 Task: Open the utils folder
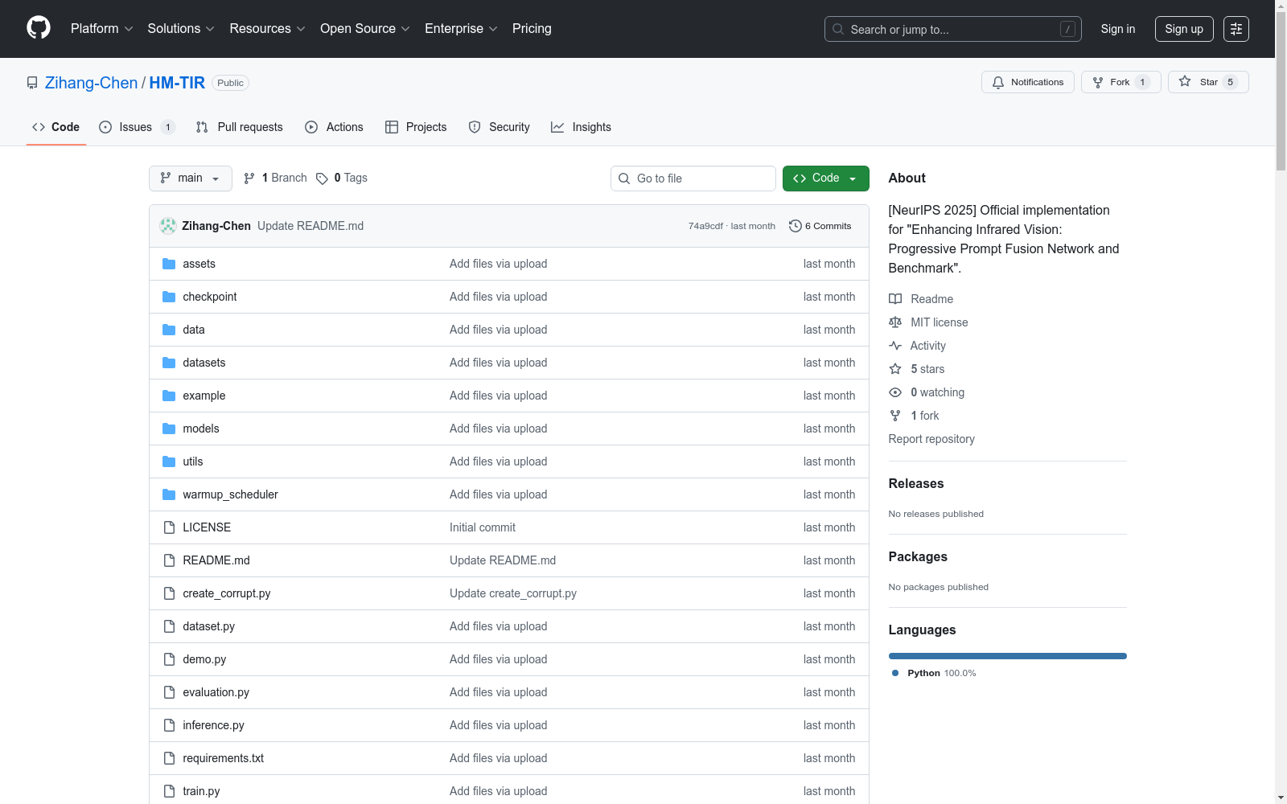(193, 461)
